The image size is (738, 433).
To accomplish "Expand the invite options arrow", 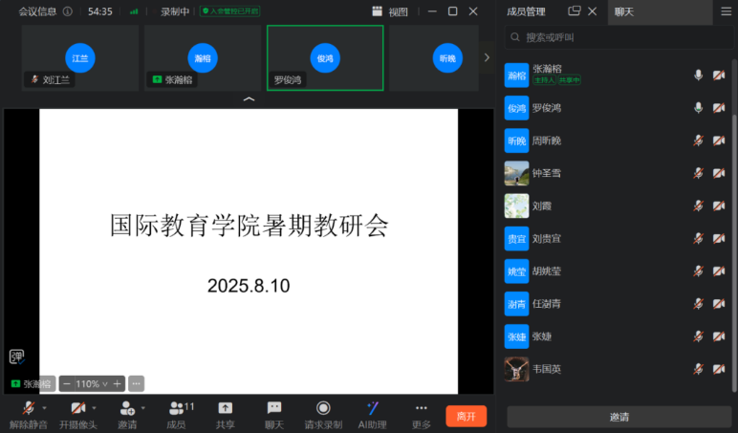I will point(143,407).
